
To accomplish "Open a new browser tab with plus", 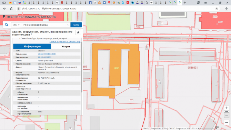I will coord(185,3).
